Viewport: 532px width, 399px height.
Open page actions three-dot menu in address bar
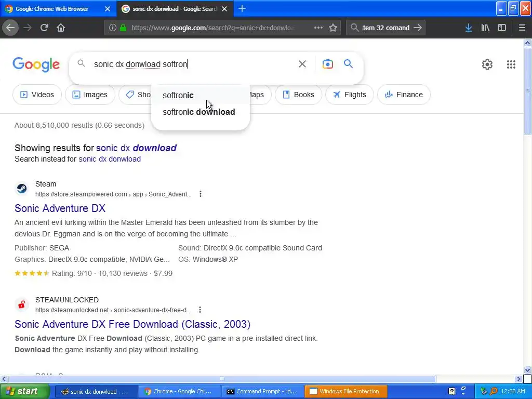(x=318, y=28)
